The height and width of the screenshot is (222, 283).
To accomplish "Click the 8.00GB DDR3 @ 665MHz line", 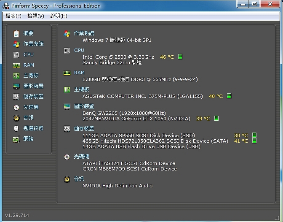I will [140, 79].
